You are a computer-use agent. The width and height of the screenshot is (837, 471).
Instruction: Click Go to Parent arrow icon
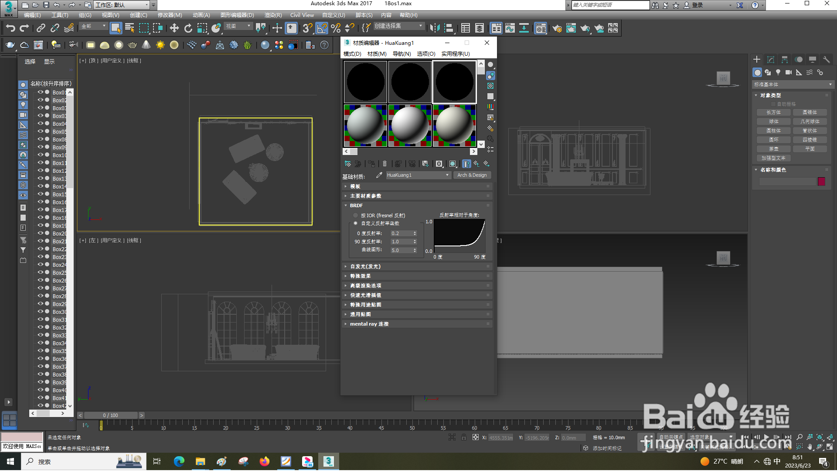pos(476,164)
